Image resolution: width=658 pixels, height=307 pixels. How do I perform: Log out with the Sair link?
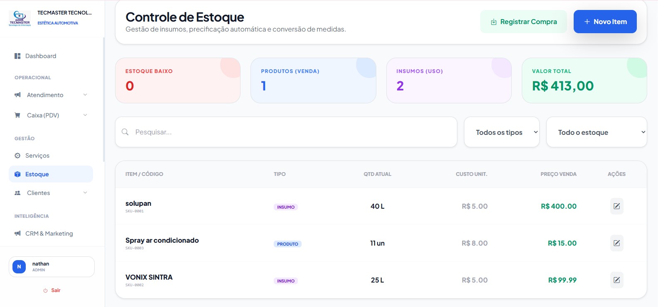(x=52, y=290)
